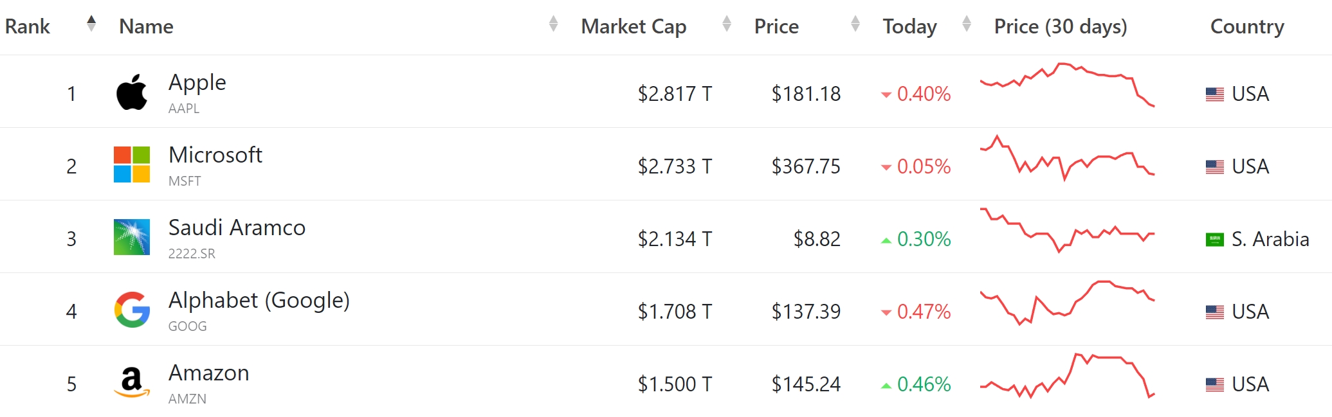Open the Alphabet (Google) company link

(x=259, y=300)
